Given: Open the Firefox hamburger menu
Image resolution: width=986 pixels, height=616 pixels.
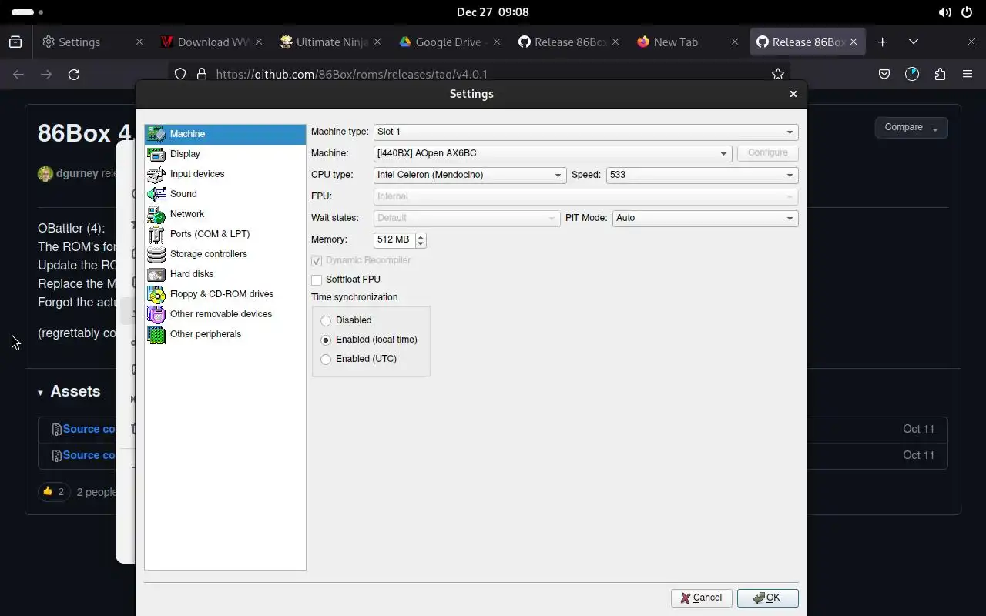Looking at the screenshot, I should 968,75.
